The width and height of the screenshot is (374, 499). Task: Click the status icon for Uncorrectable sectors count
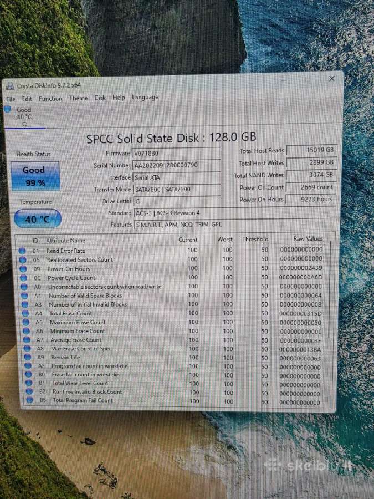24,287
